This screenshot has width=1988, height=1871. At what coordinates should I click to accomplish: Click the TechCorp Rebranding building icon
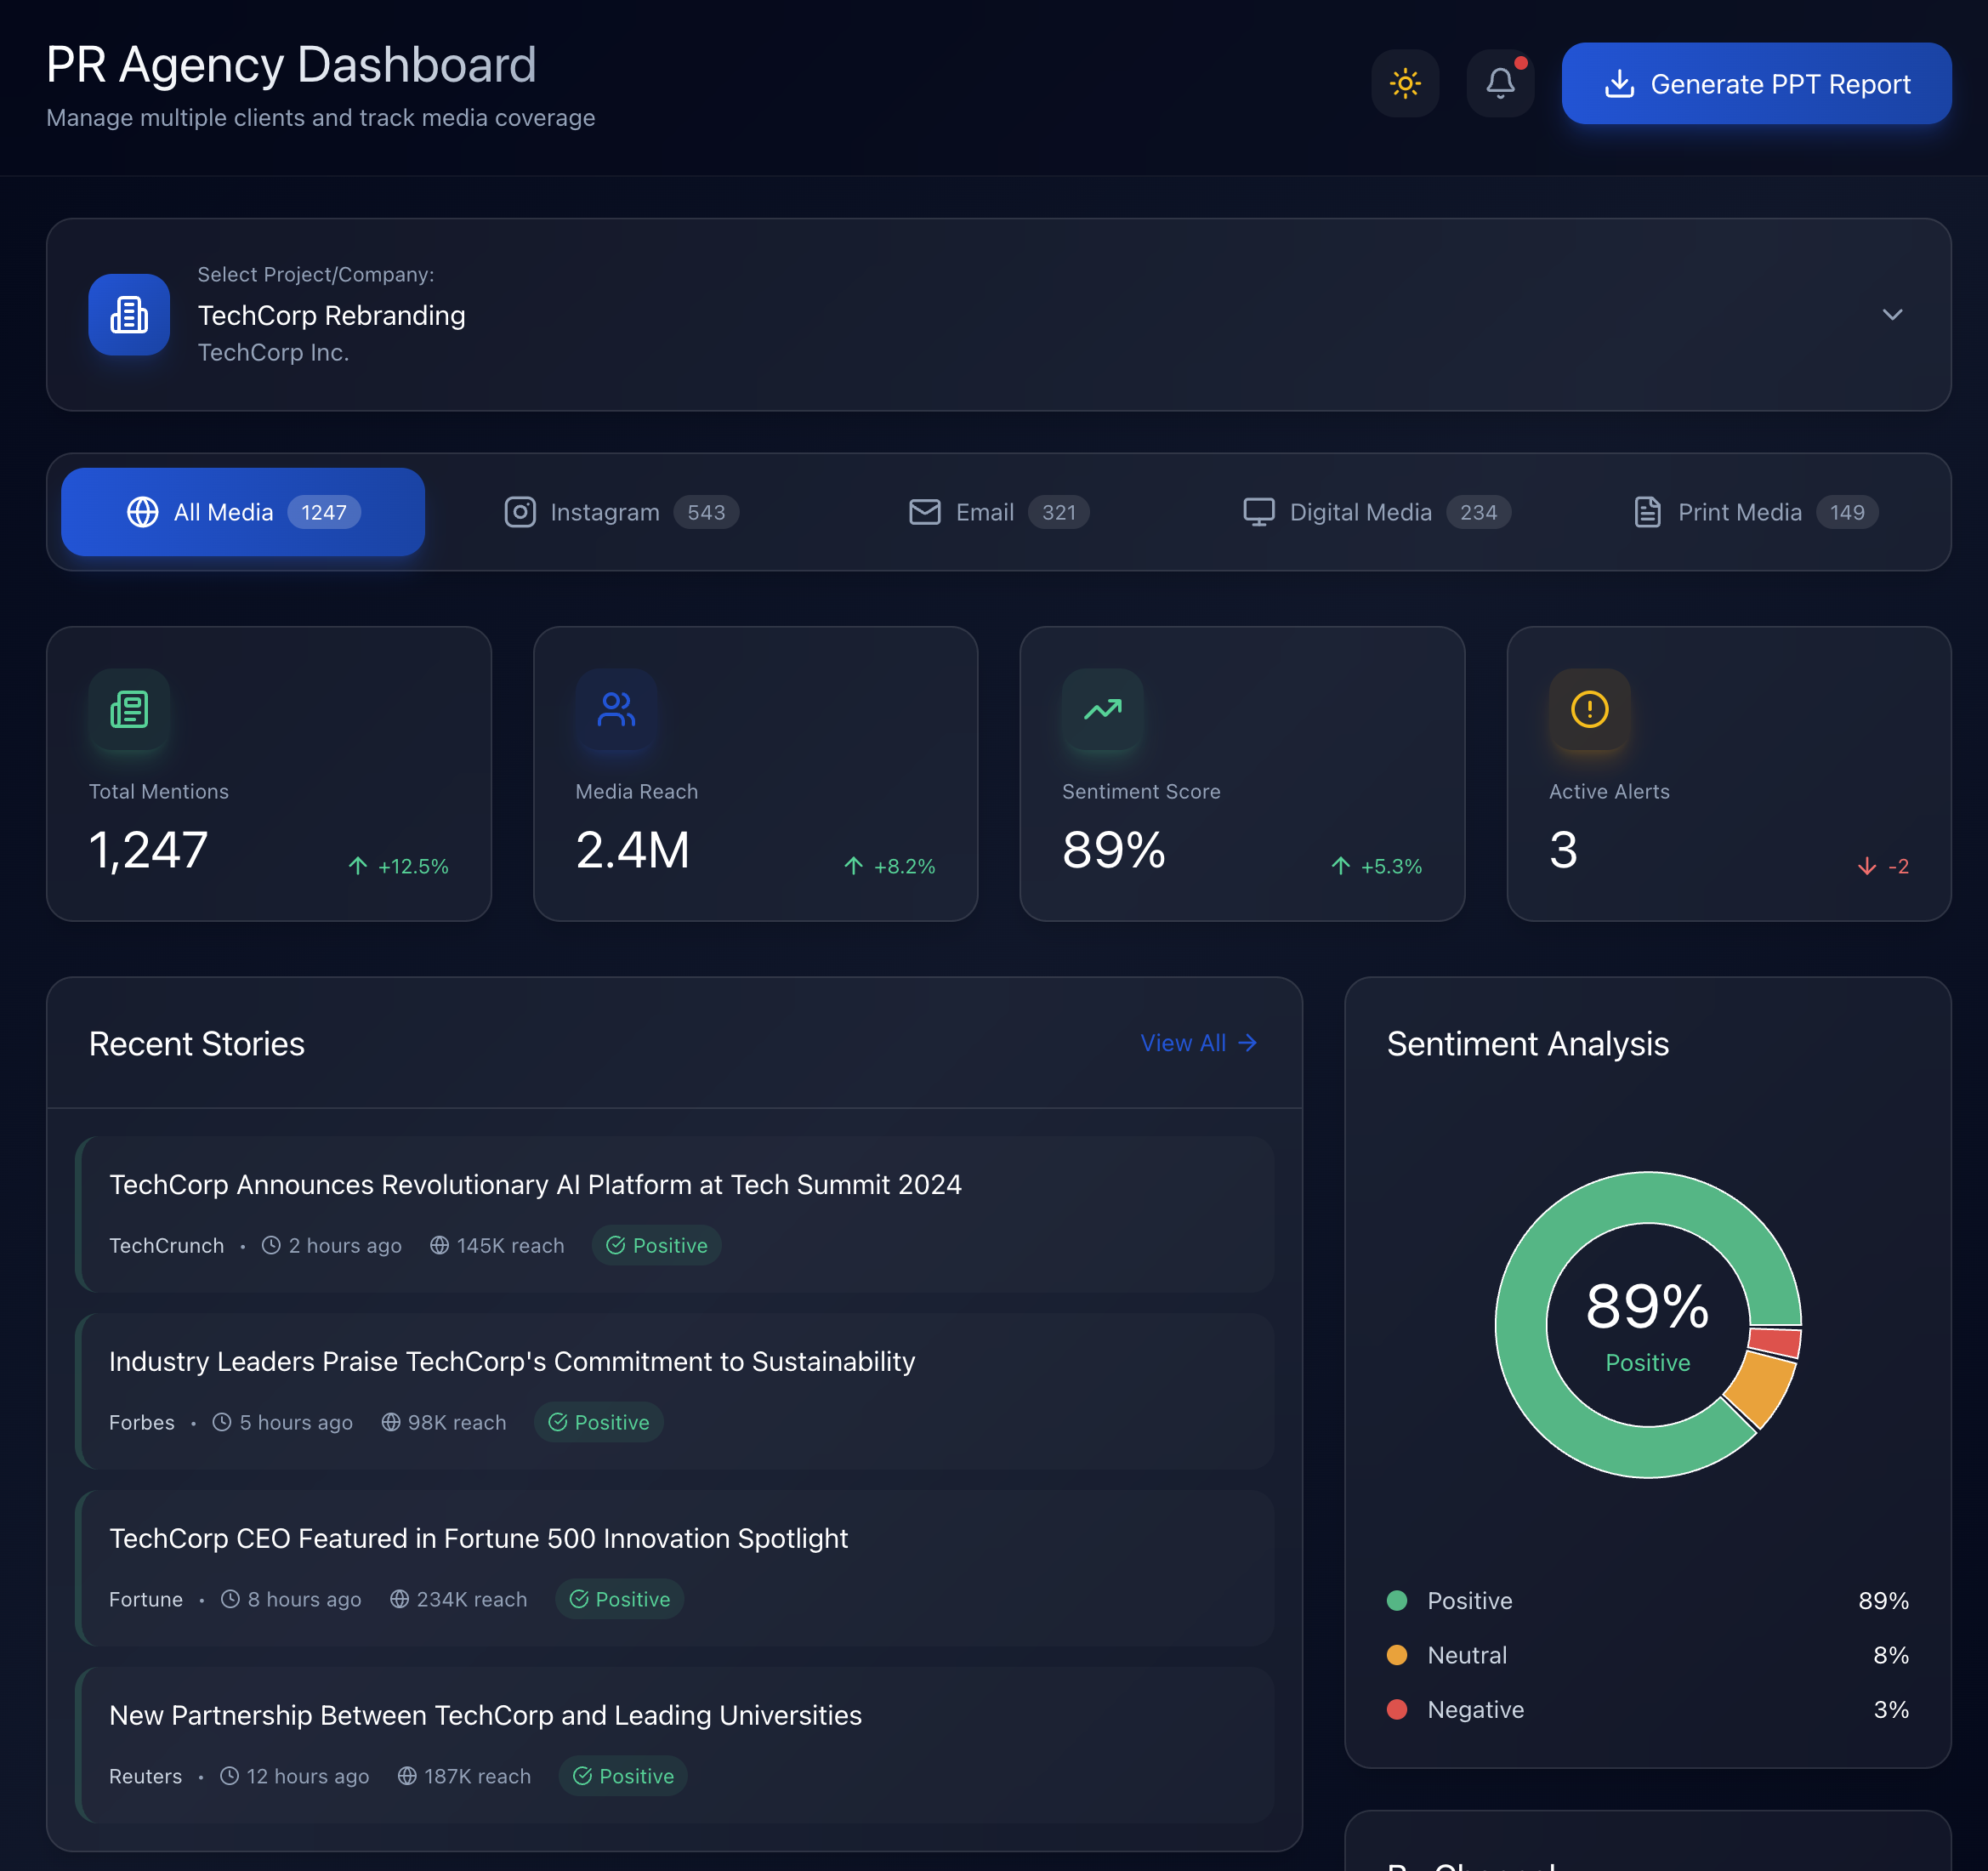click(x=128, y=314)
